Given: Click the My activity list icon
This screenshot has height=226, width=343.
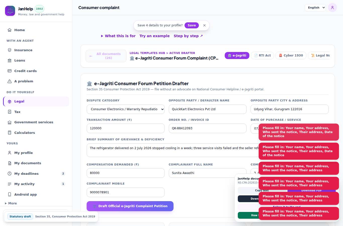Looking at the screenshot, I should pos(10,184).
